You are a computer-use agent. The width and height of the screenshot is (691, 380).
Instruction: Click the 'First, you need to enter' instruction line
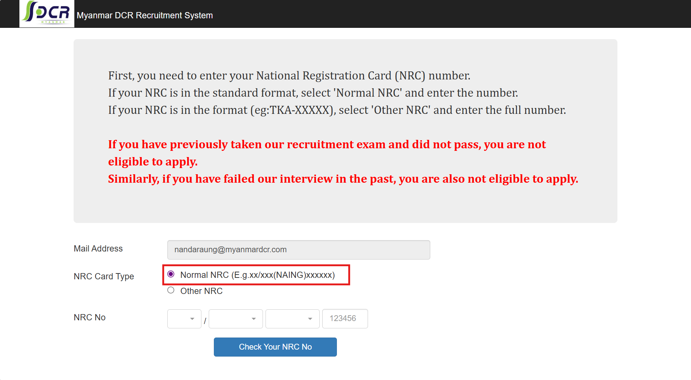(x=289, y=76)
